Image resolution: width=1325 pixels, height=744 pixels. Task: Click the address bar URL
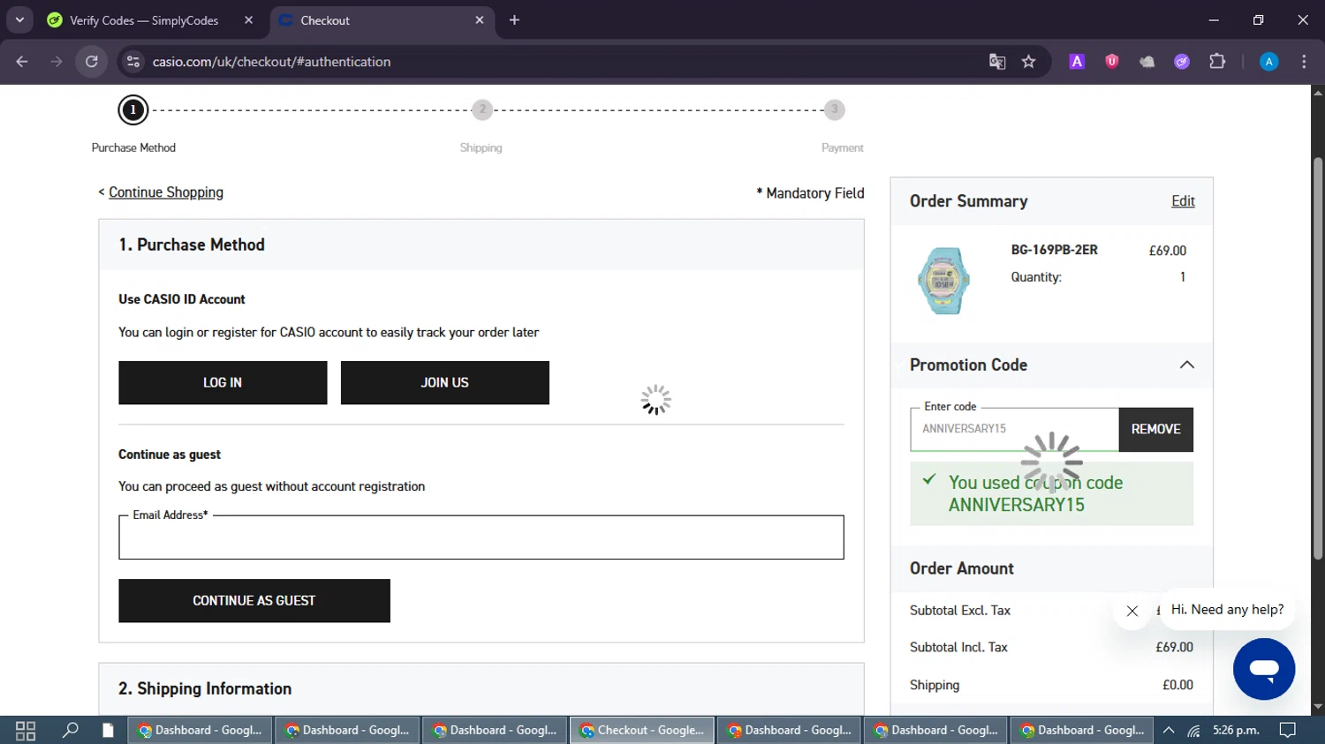pyautogui.click(x=271, y=62)
